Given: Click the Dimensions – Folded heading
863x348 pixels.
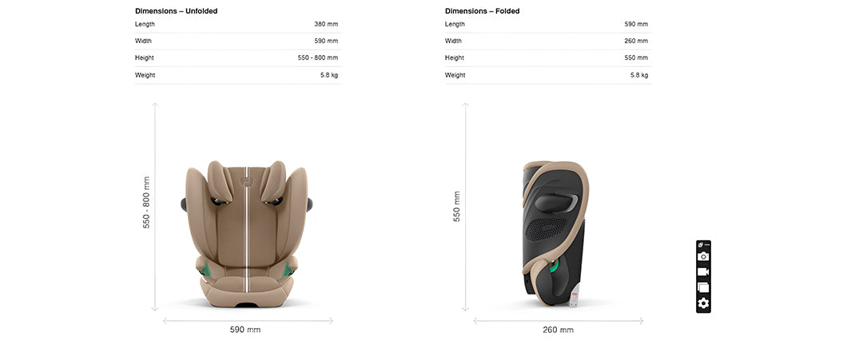Looking at the screenshot, I should [482, 11].
